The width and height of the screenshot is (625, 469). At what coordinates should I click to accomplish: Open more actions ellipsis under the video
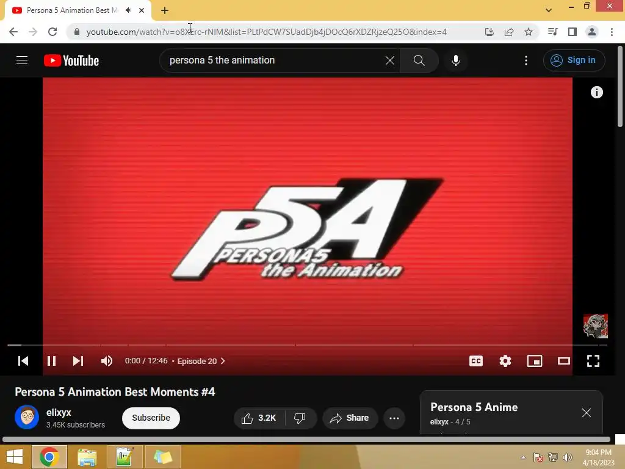[394, 418]
